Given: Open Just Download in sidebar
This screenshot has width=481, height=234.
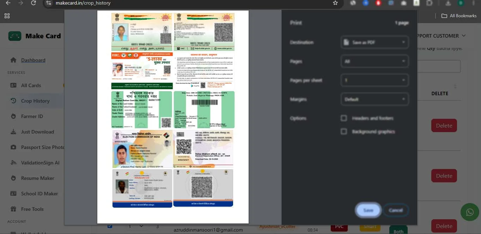Looking at the screenshot, I should point(37,132).
